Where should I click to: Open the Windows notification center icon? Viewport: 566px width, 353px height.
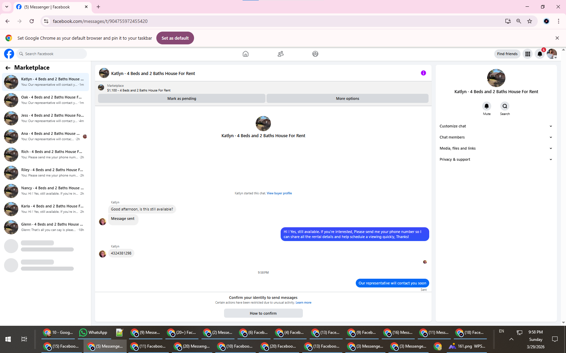[x=555, y=339]
